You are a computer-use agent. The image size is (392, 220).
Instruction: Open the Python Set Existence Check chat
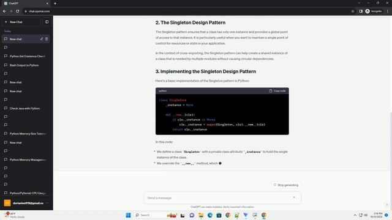point(26,56)
